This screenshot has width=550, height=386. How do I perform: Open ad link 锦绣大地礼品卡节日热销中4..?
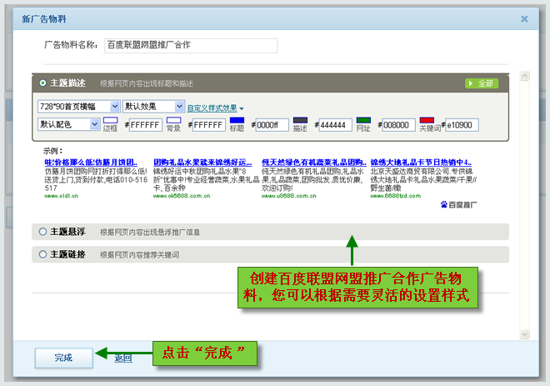click(x=421, y=163)
